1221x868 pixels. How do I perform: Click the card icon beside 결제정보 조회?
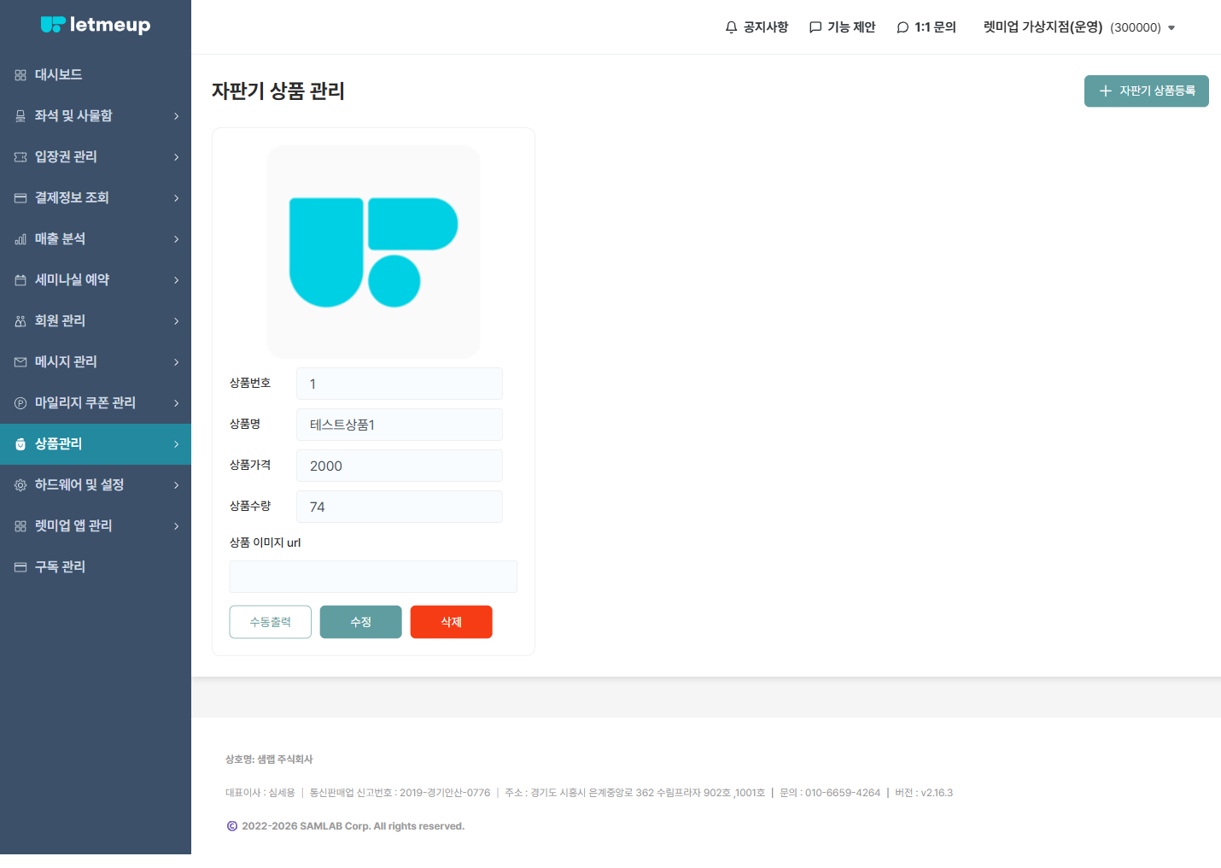pyautogui.click(x=20, y=198)
